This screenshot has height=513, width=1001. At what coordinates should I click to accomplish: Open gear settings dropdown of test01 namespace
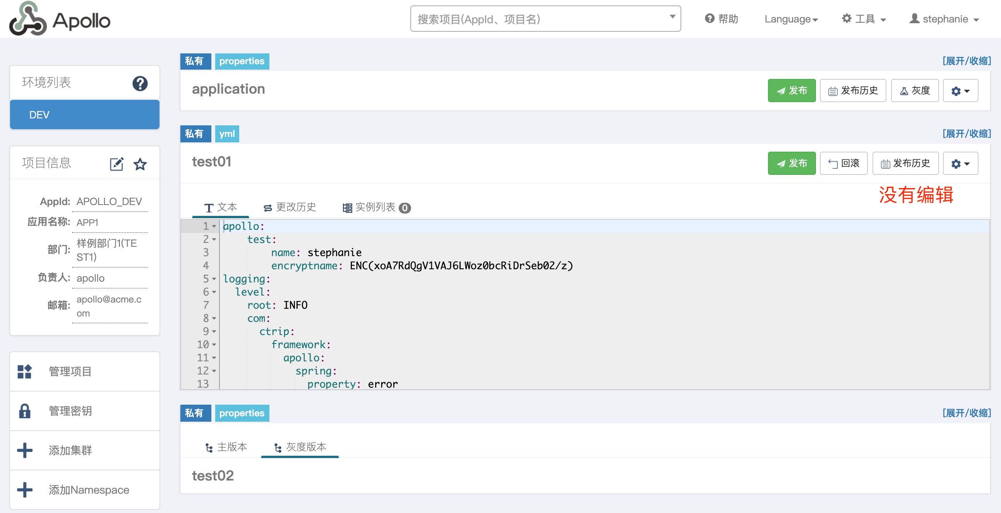point(960,163)
